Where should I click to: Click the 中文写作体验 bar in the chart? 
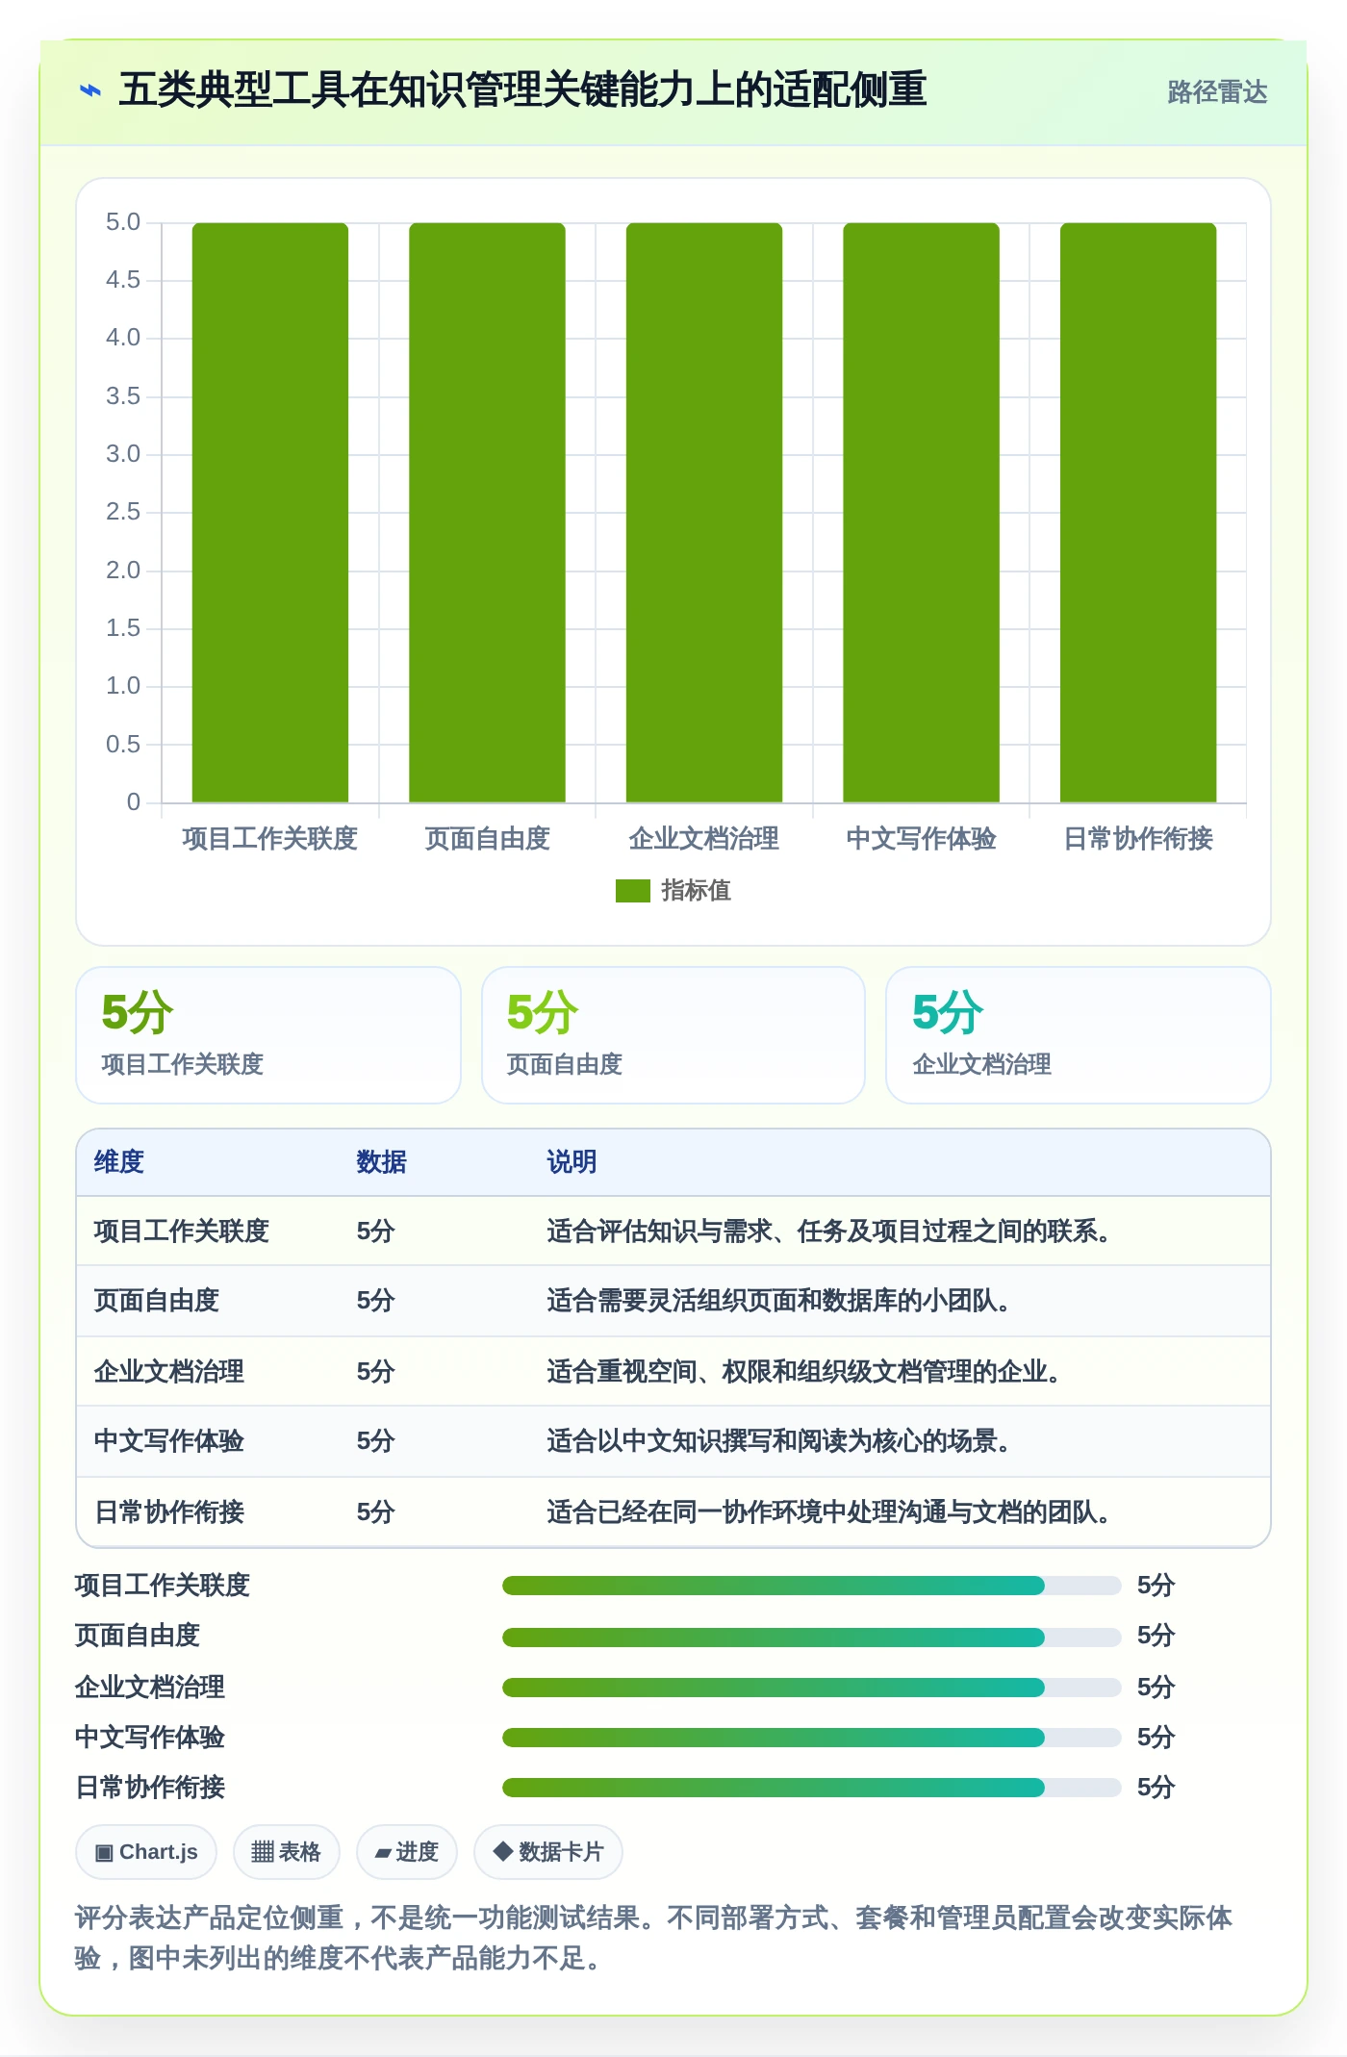click(x=921, y=513)
